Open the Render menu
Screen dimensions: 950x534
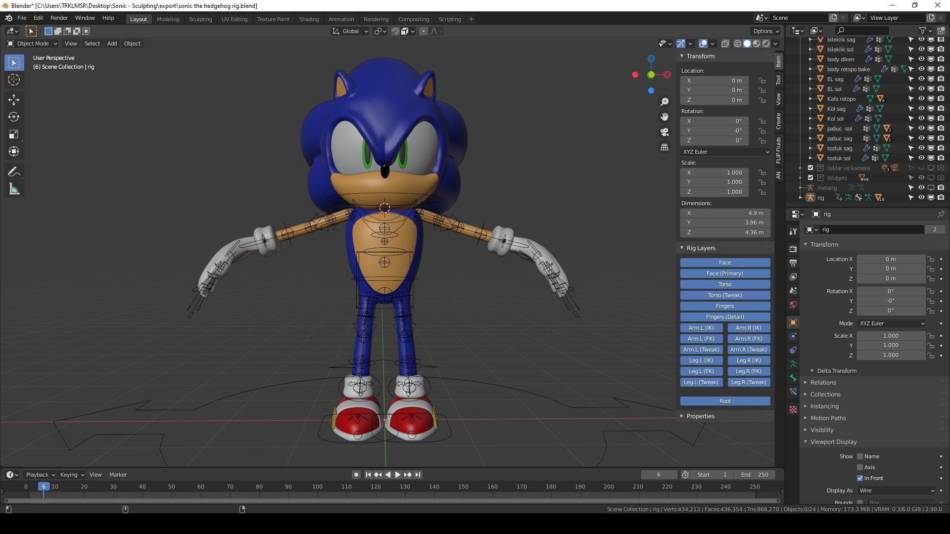point(59,18)
